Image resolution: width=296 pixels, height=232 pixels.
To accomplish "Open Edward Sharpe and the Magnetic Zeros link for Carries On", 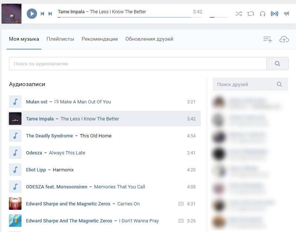I will [68, 204].
